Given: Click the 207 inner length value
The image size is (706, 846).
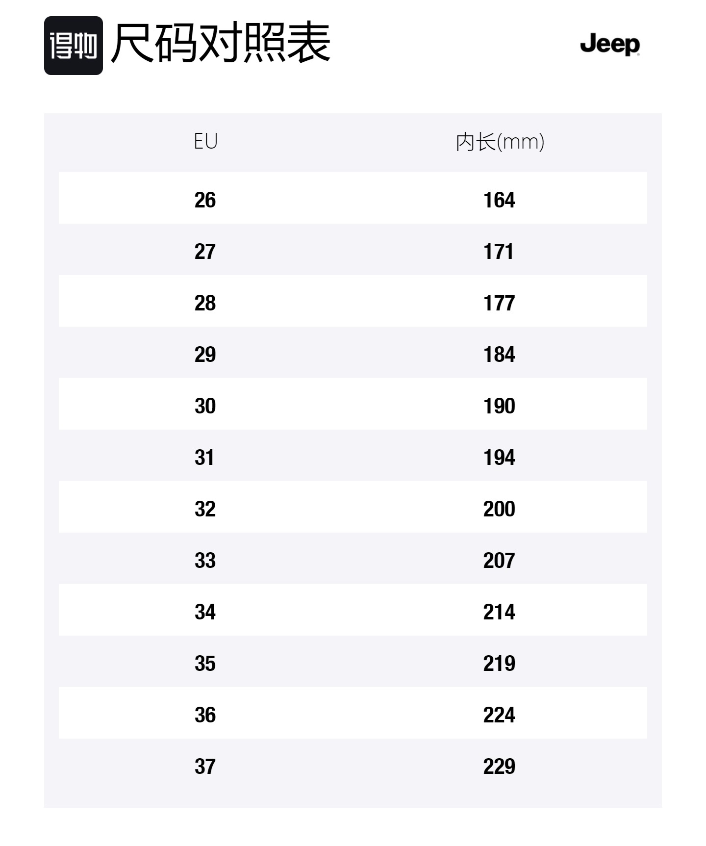Looking at the screenshot, I should [x=499, y=561].
